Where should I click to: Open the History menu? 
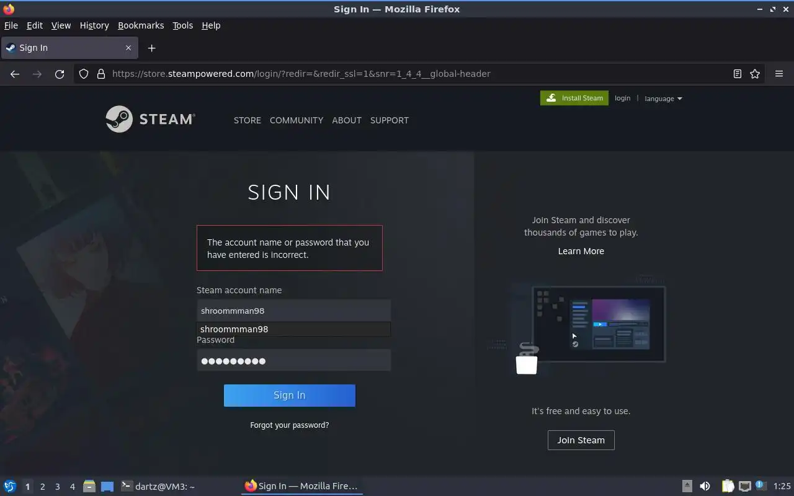(94, 25)
